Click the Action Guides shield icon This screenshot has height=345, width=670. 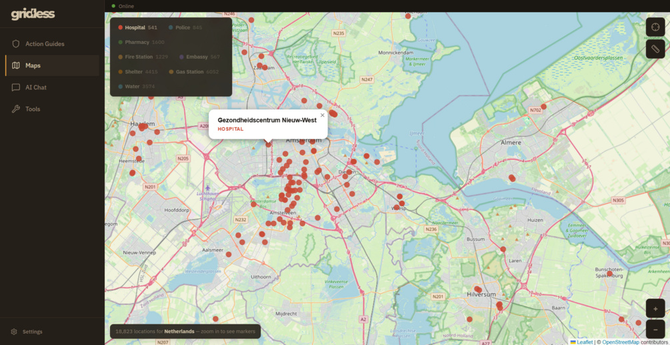click(16, 43)
